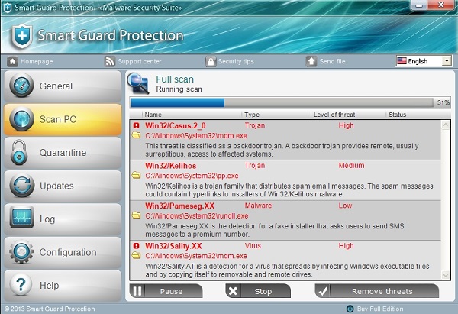
Task: Click the Updates refresh arrows icon
Action: [21, 186]
